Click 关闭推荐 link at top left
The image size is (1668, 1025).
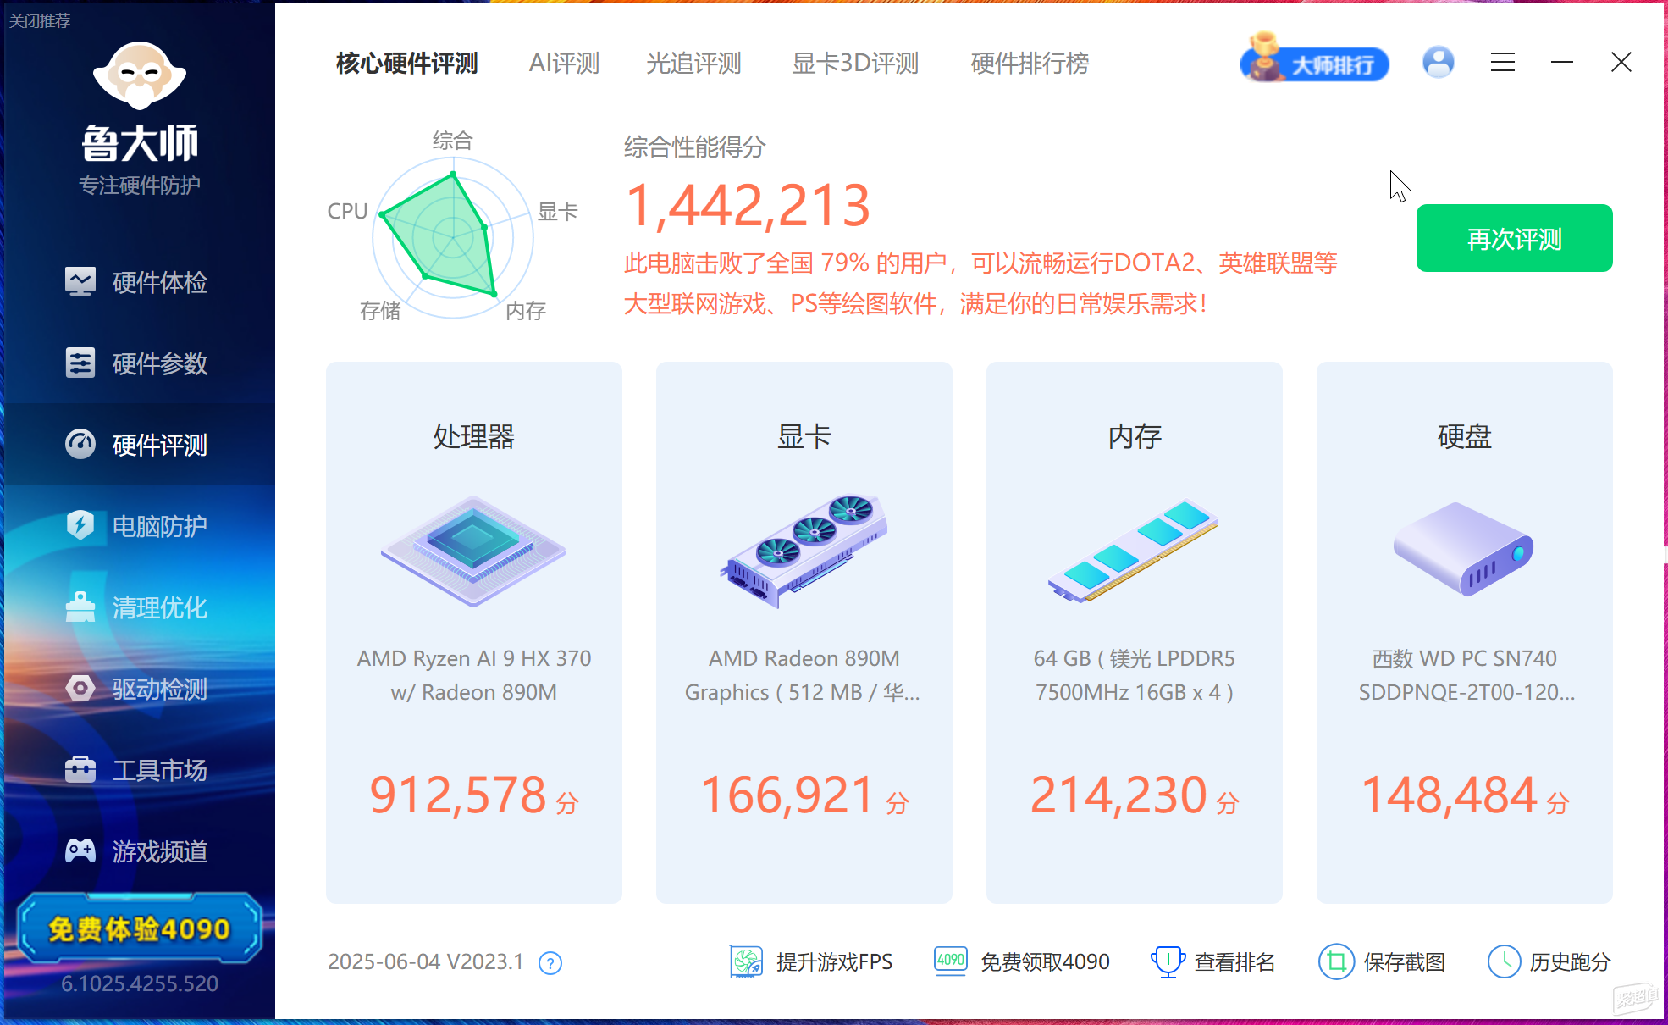[39, 20]
